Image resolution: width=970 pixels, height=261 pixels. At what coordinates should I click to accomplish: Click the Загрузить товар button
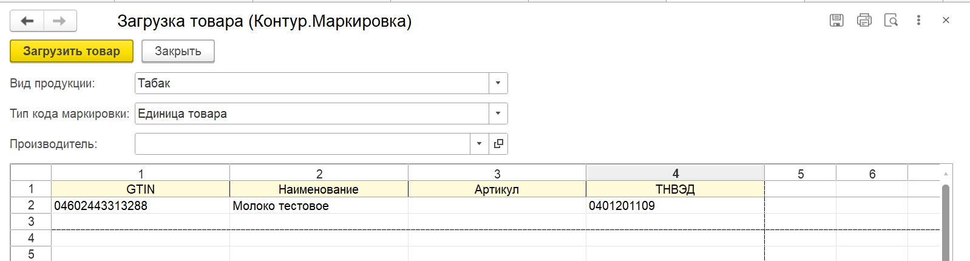coord(72,51)
